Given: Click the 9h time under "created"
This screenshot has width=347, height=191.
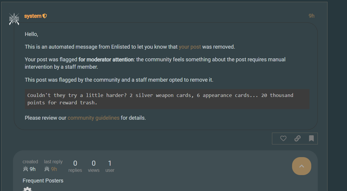Looking at the screenshot, I should (32, 169).
